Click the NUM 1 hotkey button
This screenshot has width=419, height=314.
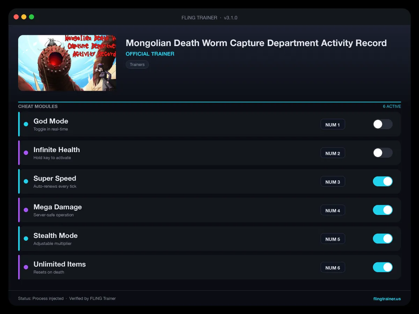(333, 125)
